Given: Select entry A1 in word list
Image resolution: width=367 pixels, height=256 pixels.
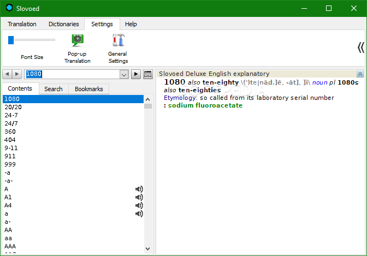Looking at the screenshot, I should (x=73, y=197).
